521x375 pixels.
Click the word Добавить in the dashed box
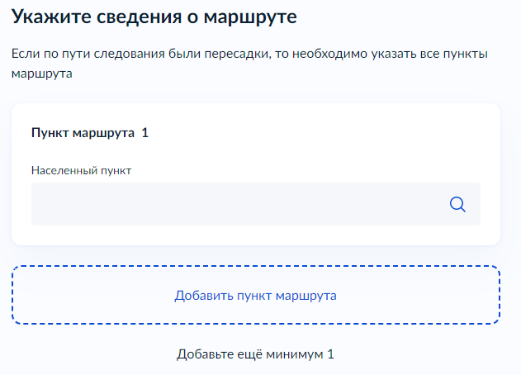(x=203, y=295)
